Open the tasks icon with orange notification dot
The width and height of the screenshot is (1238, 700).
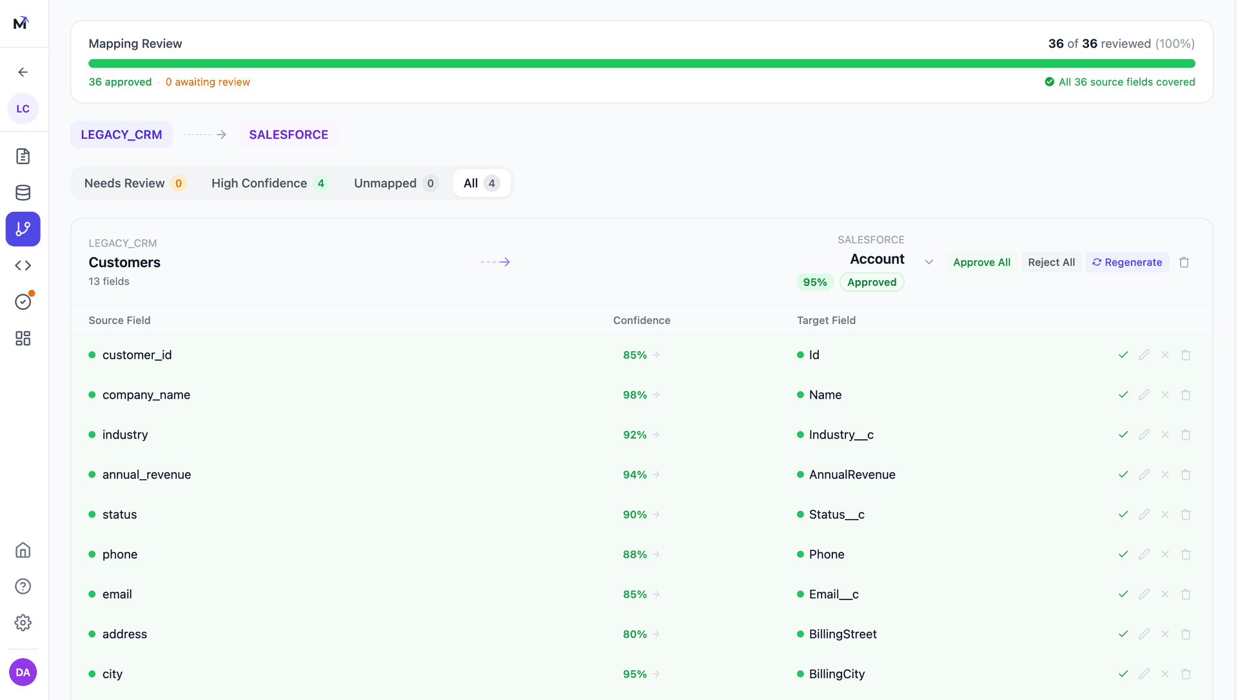(23, 301)
